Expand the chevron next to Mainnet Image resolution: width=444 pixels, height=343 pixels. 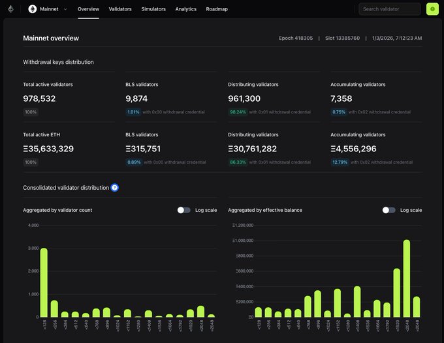pos(65,9)
